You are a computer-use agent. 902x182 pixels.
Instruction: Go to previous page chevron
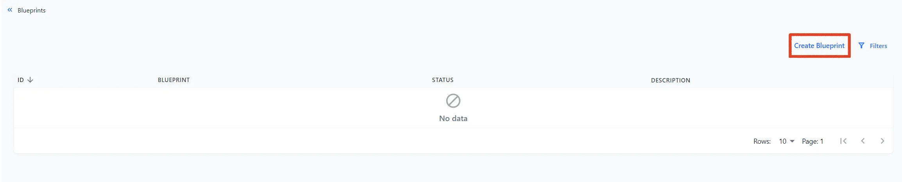(863, 141)
